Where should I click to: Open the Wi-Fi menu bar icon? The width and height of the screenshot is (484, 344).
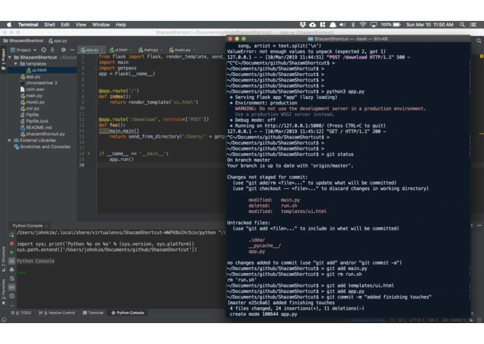point(363,24)
